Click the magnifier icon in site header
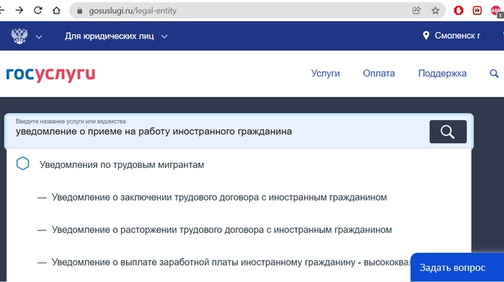 pyautogui.click(x=494, y=73)
